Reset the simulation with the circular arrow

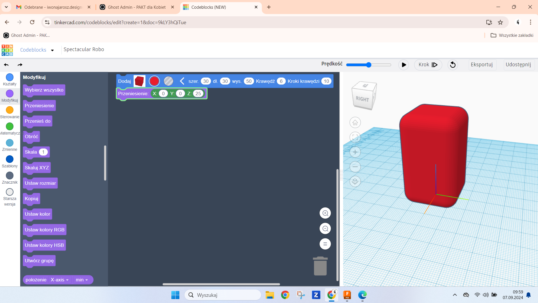pos(453,65)
